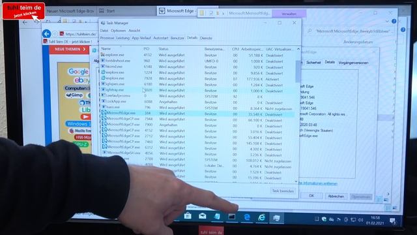417x235 pixels.
Task: Open Vorgängerversionen tab in properties dialog
Action: tap(353, 63)
